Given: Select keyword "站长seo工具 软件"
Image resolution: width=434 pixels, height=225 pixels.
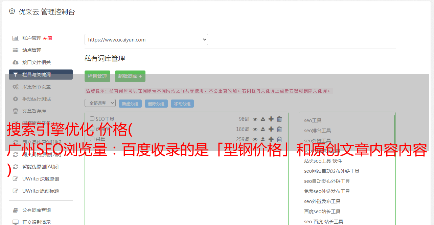Looking at the screenshot, I should click(323, 161).
